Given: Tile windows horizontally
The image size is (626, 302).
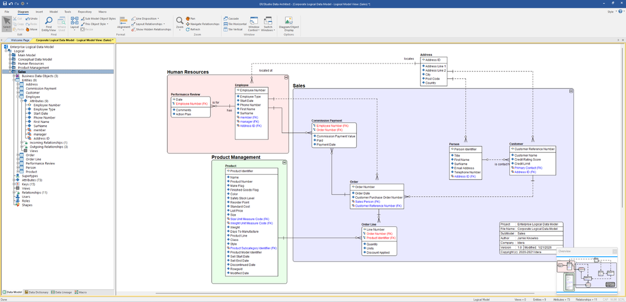Looking at the screenshot, I should (235, 24).
